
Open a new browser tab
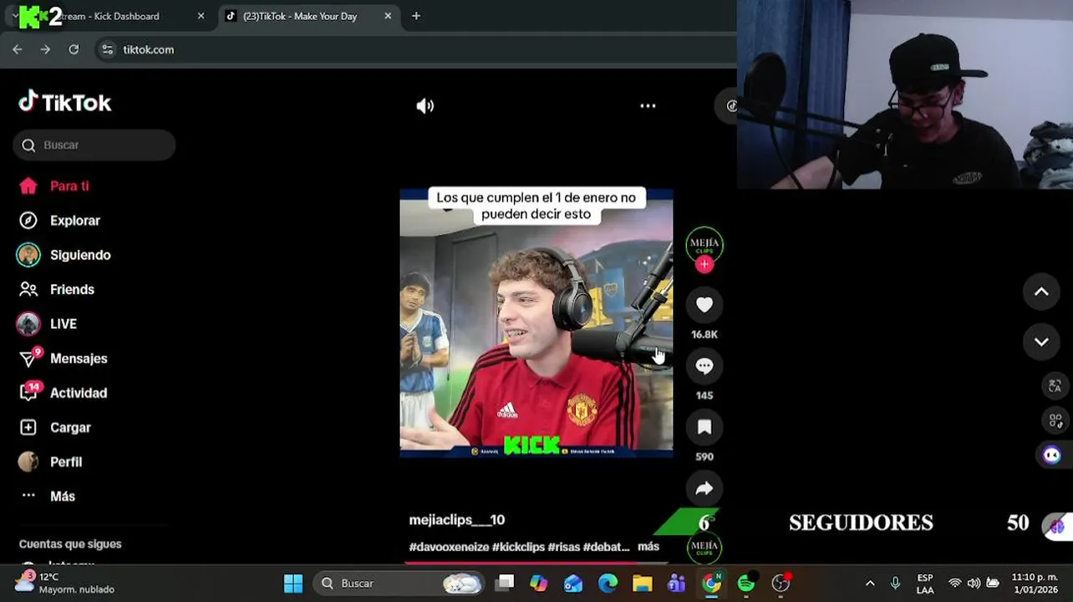click(416, 16)
